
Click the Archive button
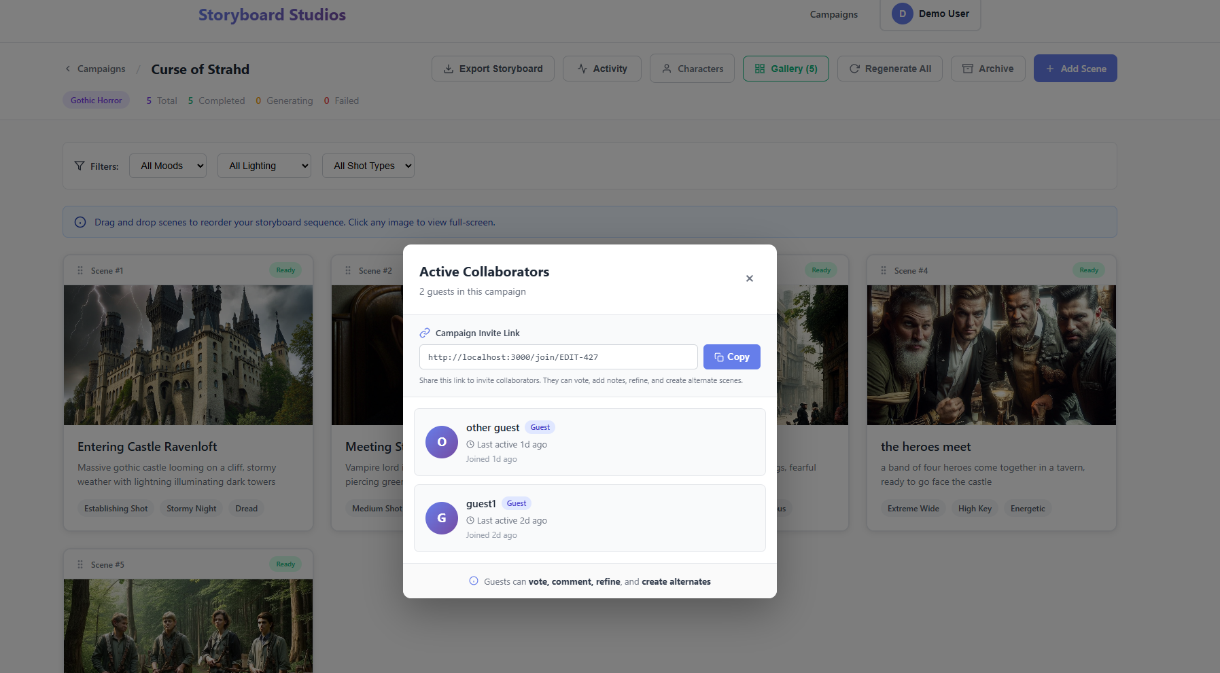[x=988, y=69]
